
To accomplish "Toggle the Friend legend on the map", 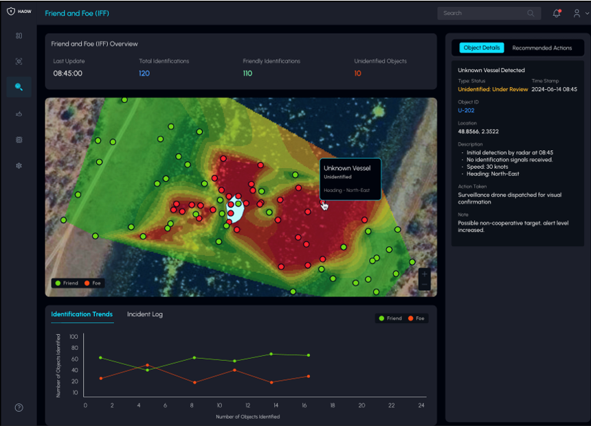I will [x=67, y=283].
